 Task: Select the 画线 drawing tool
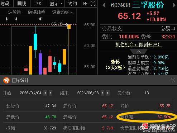click(21, 4)
